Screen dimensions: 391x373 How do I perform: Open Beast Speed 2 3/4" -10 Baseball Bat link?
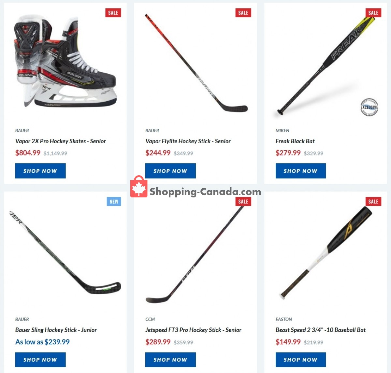coord(321,330)
